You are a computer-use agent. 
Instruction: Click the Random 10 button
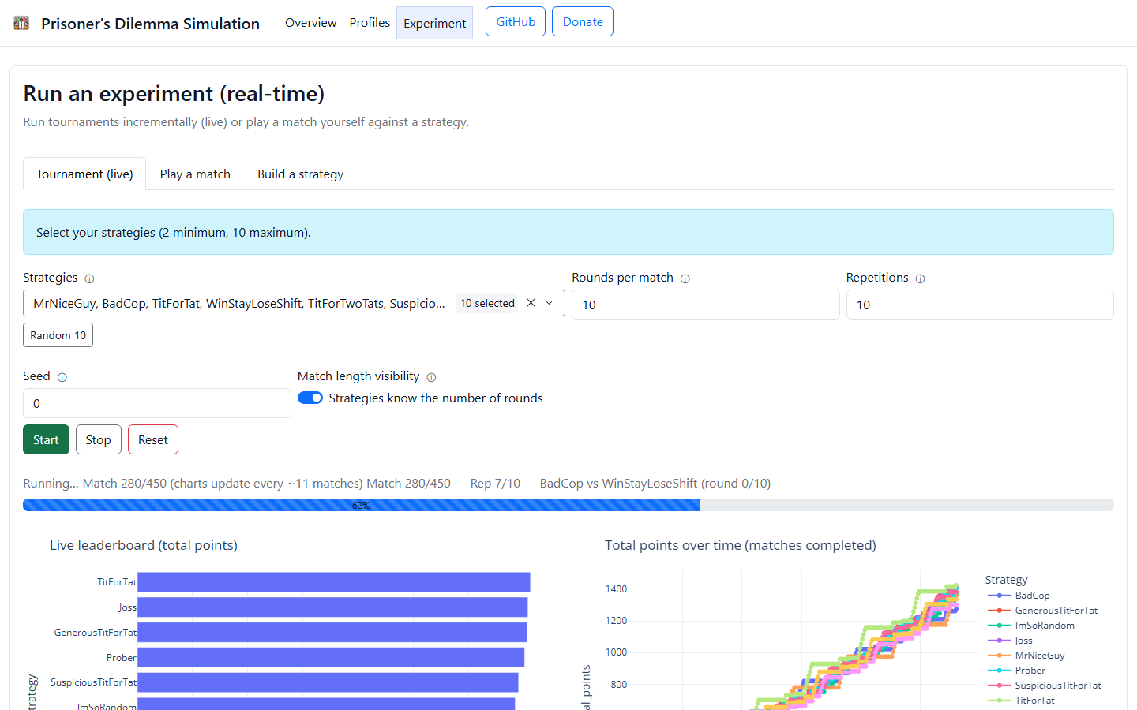[x=58, y=335]
